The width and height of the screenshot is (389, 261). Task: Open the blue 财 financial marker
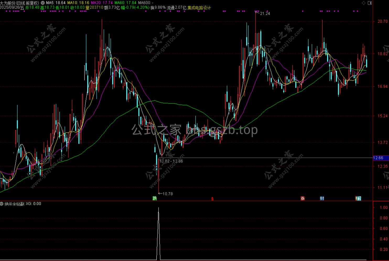tap(322, 198)
